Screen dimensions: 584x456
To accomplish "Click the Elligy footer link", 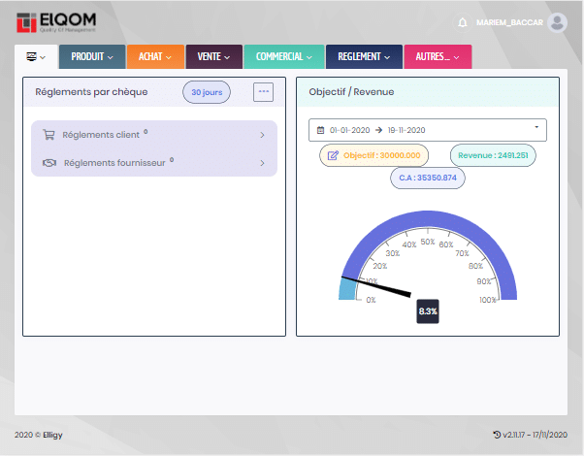I will click(52, 435).
